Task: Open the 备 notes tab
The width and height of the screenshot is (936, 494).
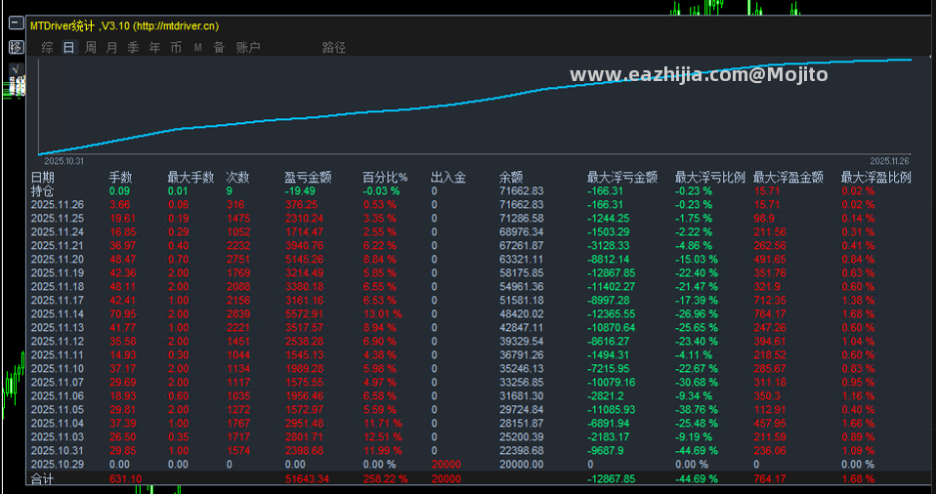Action: click(x=219, y=48)
